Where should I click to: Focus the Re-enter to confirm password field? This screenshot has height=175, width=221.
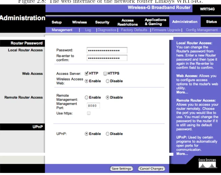(107, 58)
